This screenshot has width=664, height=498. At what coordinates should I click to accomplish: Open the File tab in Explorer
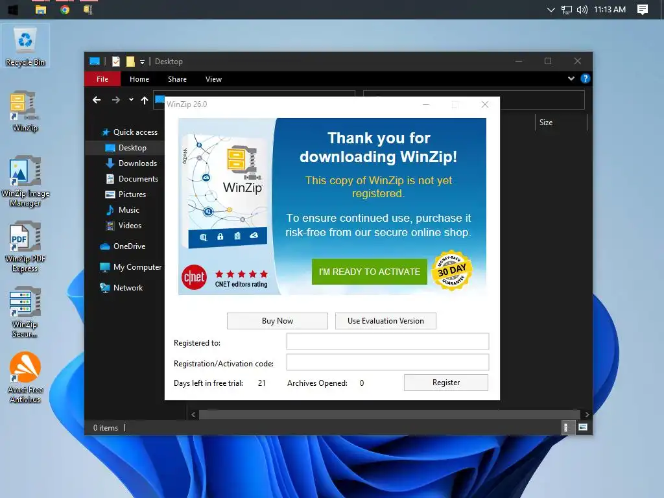102,79
